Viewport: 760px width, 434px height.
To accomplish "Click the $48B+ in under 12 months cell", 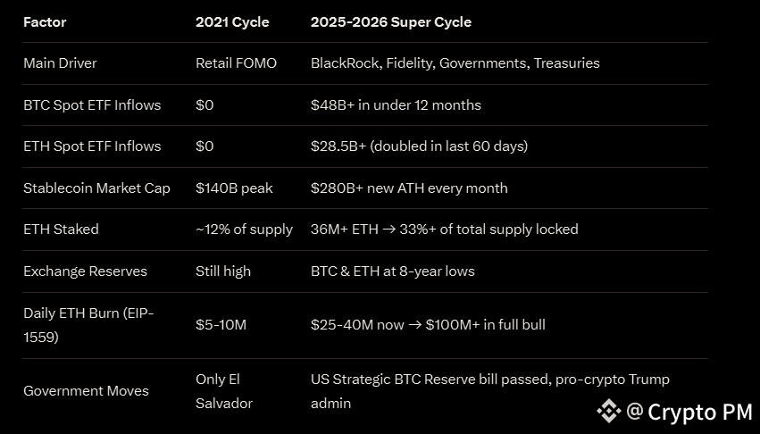I will 396,104.
